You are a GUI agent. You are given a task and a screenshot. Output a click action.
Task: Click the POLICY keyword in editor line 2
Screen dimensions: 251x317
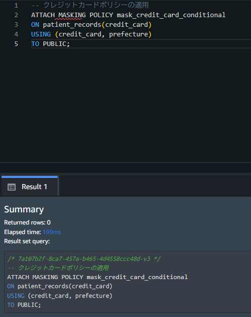pos(101,15)
